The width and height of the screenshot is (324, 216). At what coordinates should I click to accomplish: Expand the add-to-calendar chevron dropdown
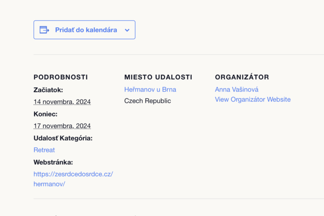(127, 30)
